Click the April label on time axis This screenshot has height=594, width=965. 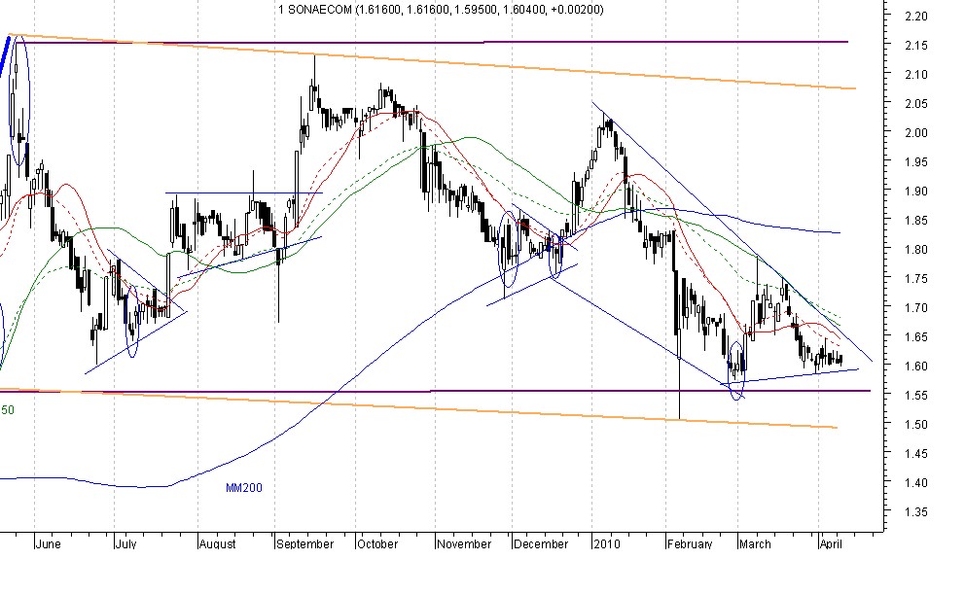[x=831, y=544]
